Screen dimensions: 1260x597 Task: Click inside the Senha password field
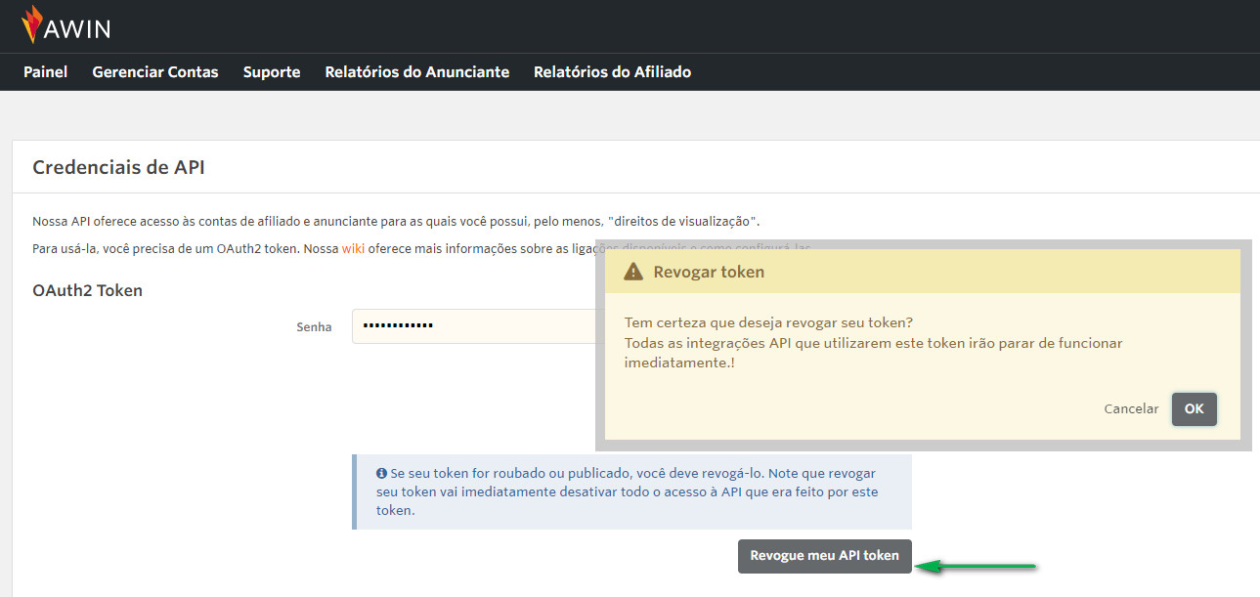coord(479,325)
